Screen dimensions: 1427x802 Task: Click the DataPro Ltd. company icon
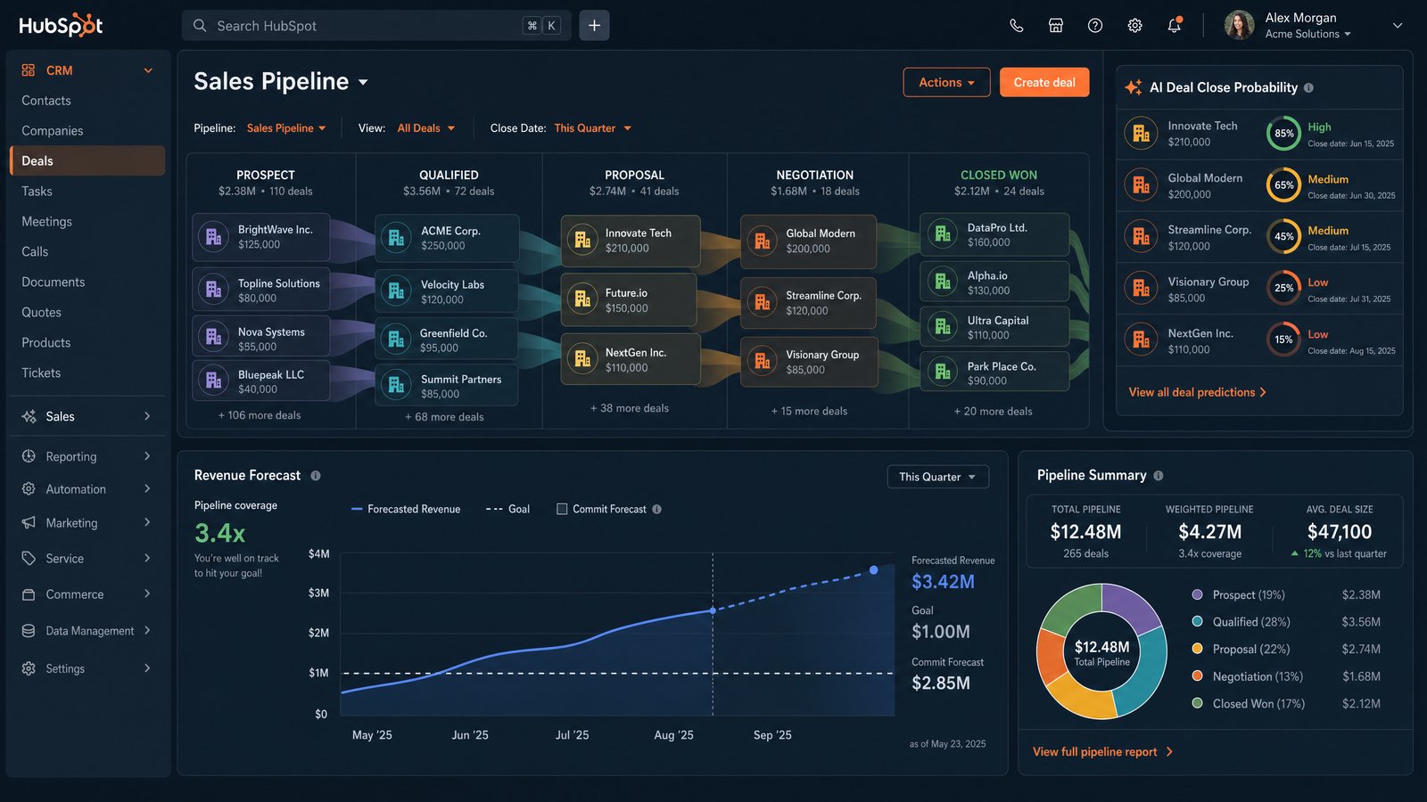[942, 234]
